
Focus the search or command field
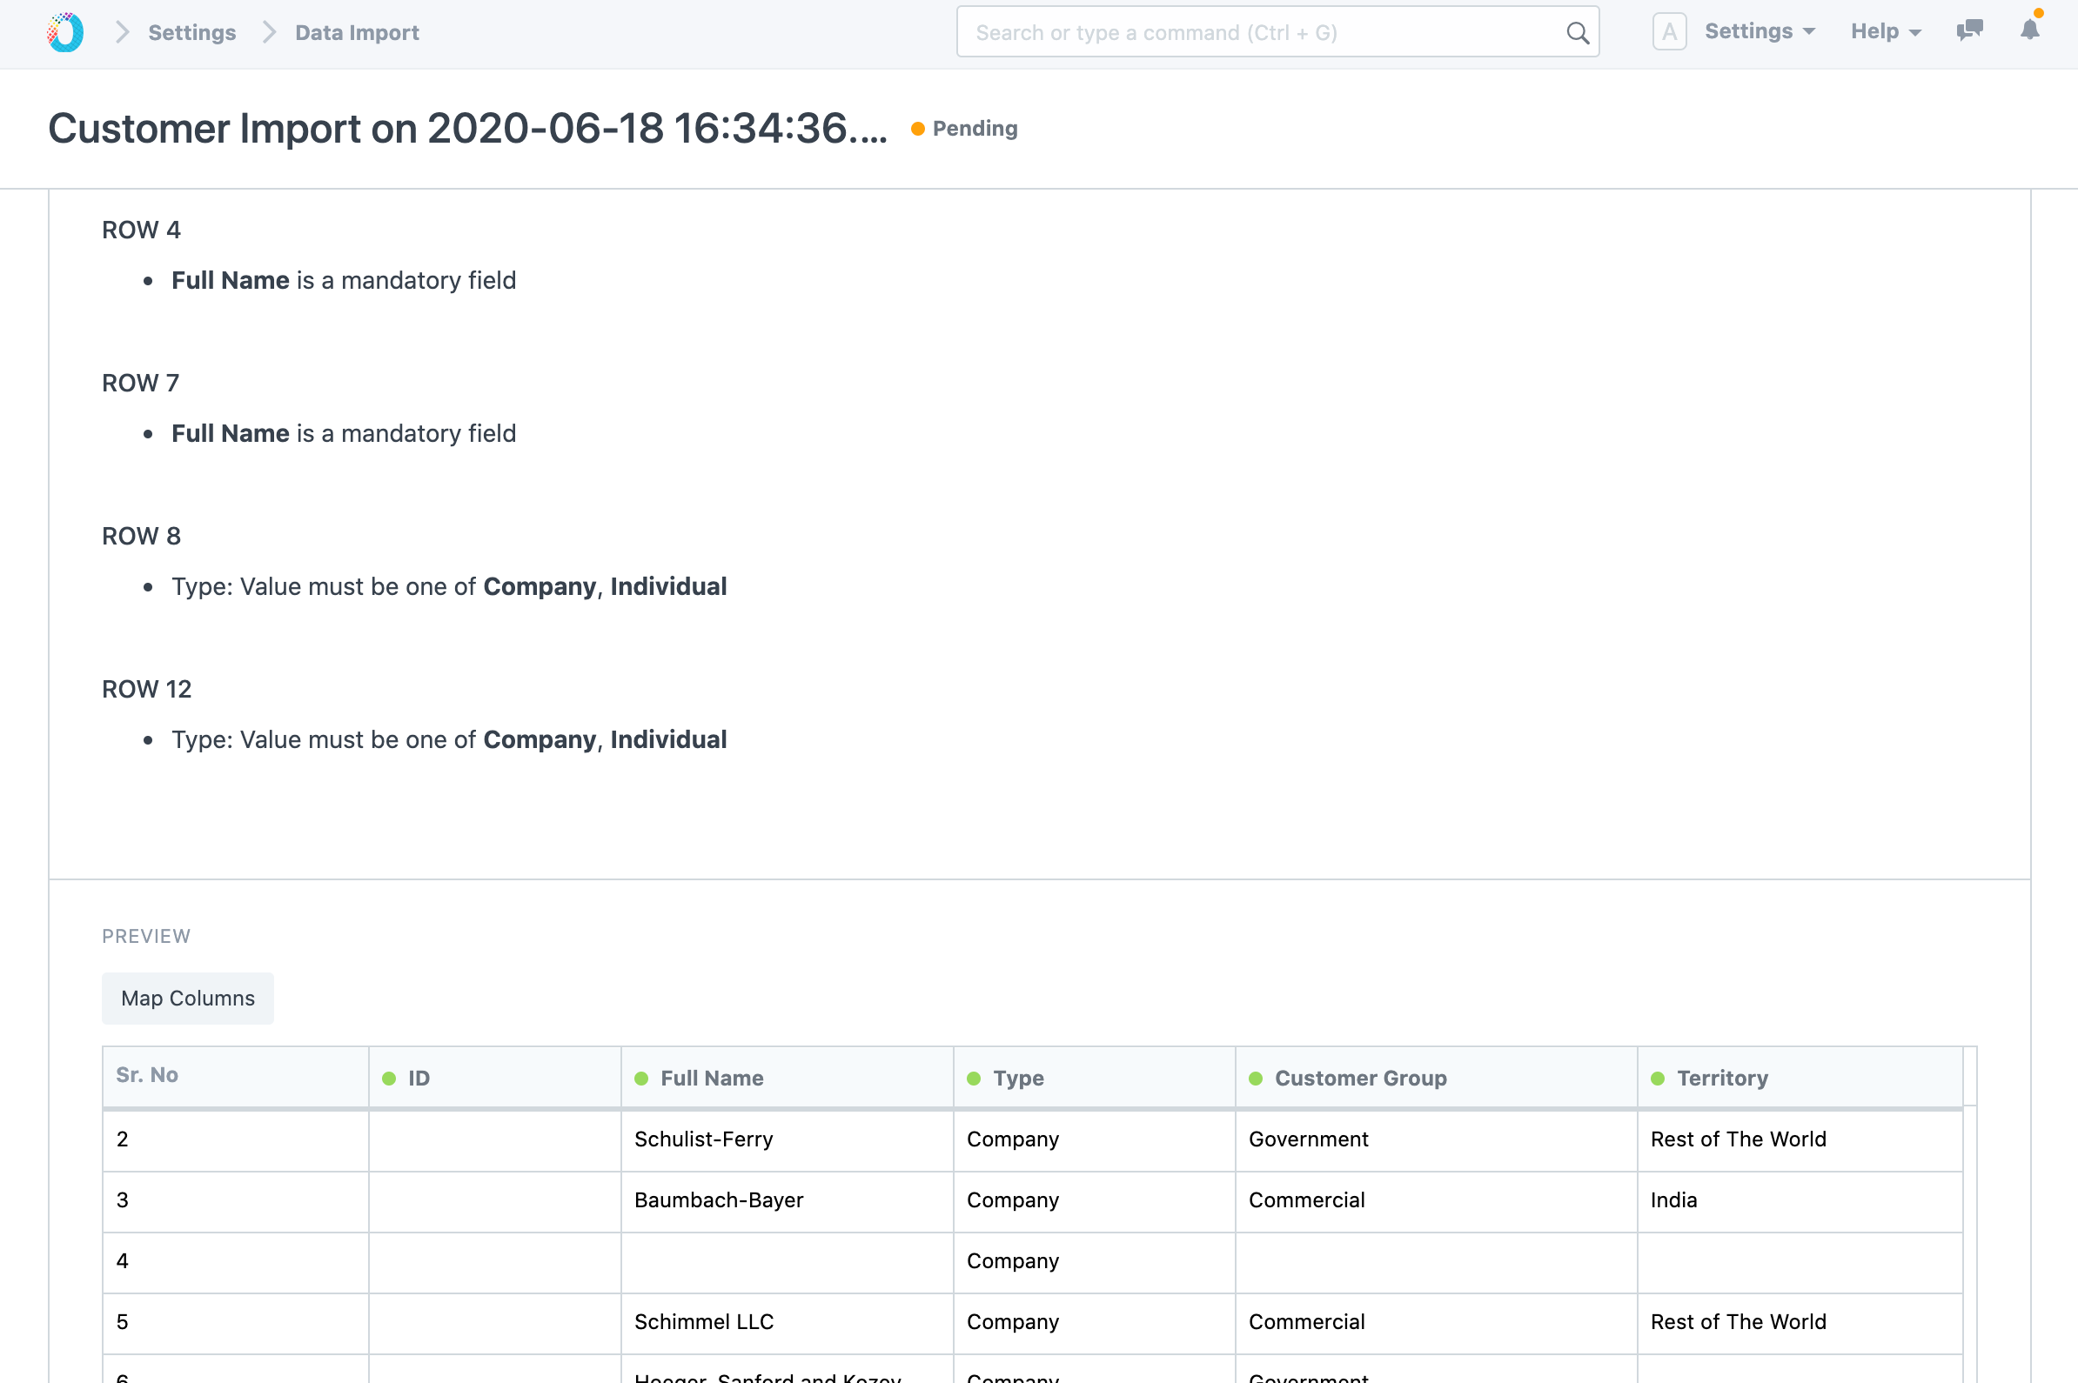[1277, 33]
